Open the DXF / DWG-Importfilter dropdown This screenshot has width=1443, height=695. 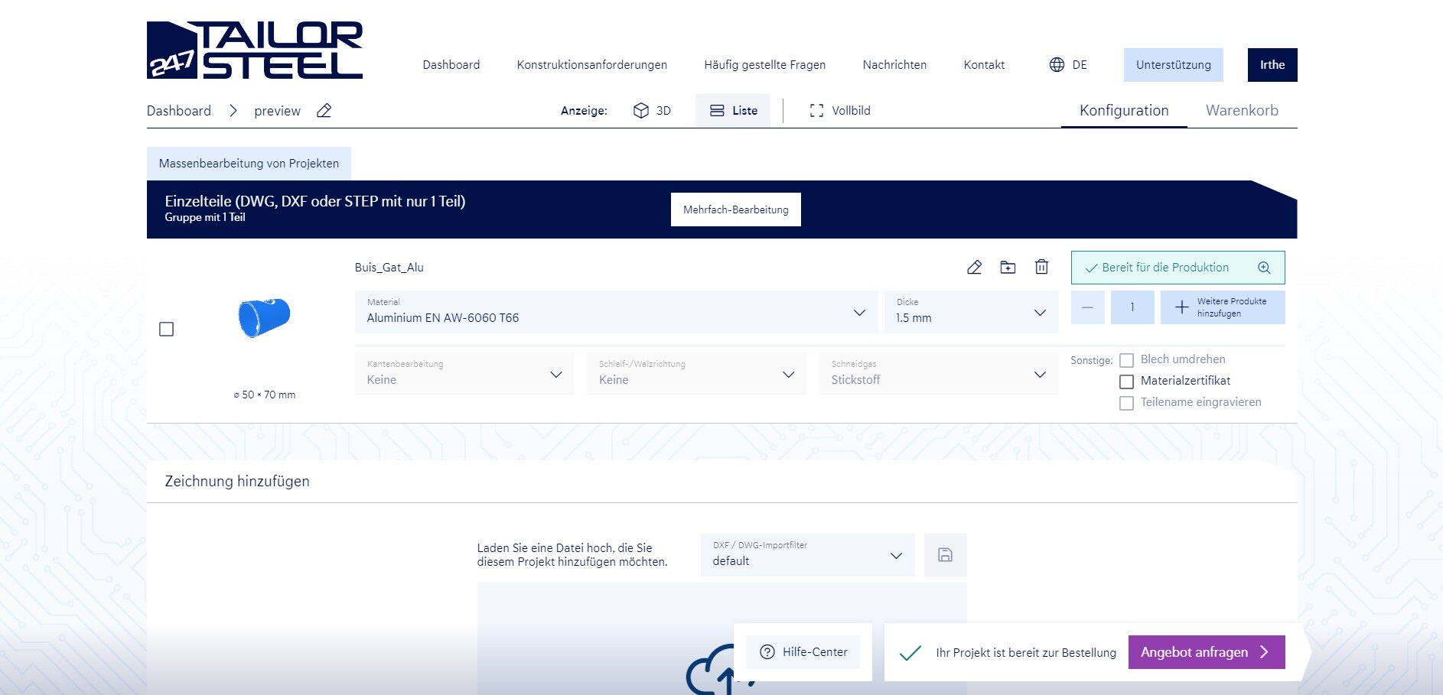pyautogui.click(x=806, y=555)
